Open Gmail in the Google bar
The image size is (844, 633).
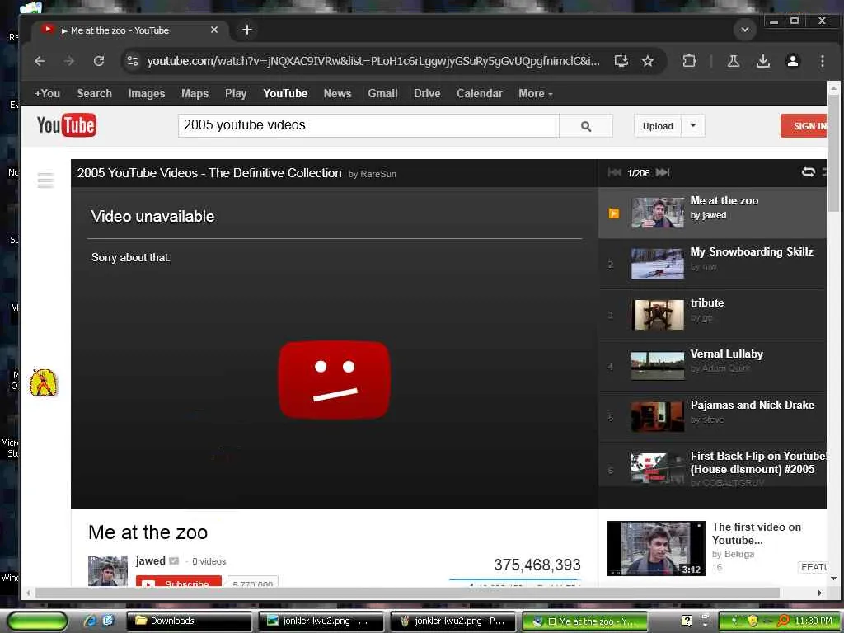pos(382,94)
